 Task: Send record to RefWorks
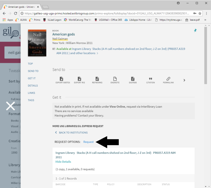click(97, 79)
